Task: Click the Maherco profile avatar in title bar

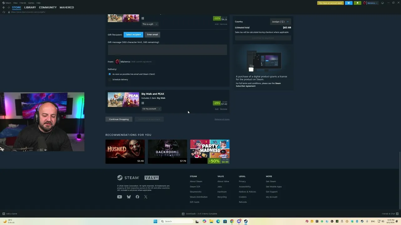Action: coord(365,3)
